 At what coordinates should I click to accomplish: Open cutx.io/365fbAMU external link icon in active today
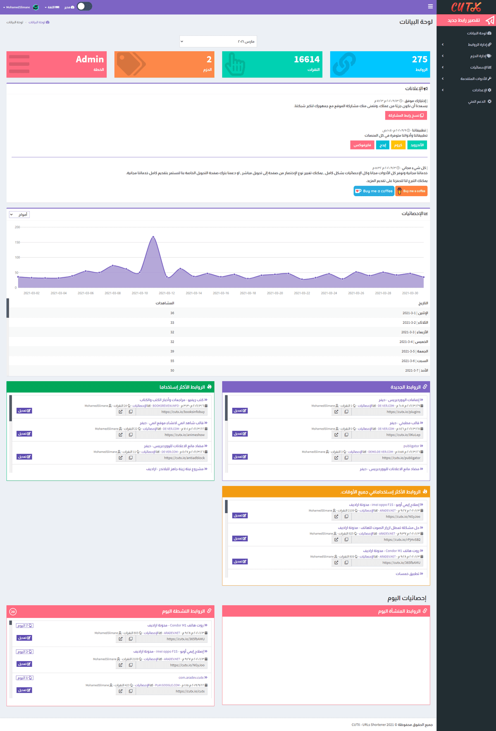(x=120, y=639)
